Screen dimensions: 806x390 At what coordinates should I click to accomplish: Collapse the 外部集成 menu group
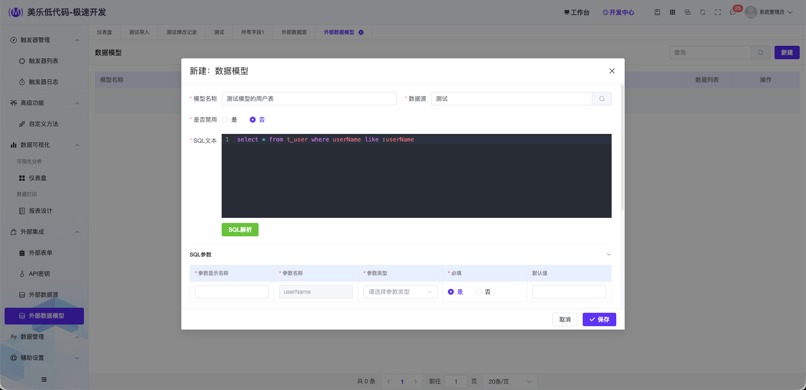point(77,232)
